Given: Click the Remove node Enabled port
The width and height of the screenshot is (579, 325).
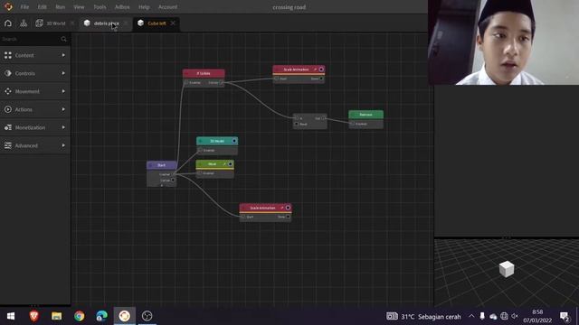Looking at the screenshot, I should tap(352, 124).
